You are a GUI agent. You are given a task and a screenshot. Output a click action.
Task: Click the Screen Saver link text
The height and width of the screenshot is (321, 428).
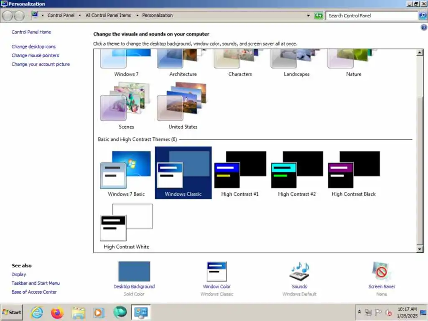(x=382, y=286)
